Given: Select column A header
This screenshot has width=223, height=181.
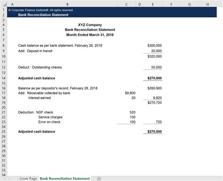Looking at the screenshot, I should click(x=12, y=4).
